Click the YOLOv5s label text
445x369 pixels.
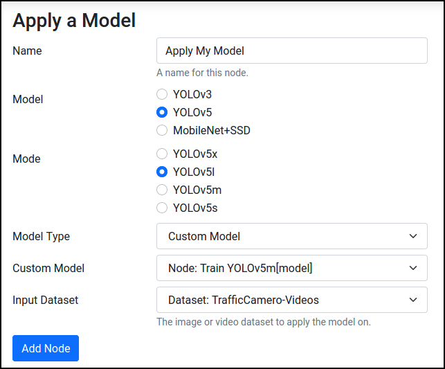click(x=195, y=208)
